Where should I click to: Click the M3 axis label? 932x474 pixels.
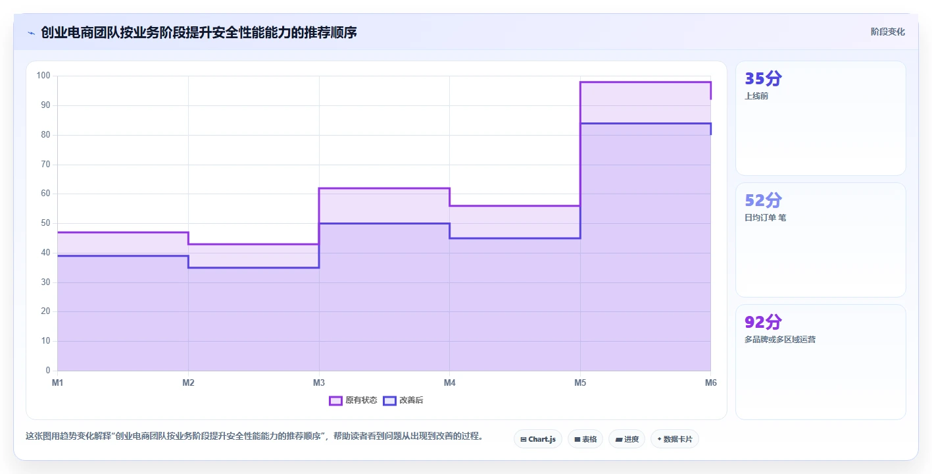(319, 382)
